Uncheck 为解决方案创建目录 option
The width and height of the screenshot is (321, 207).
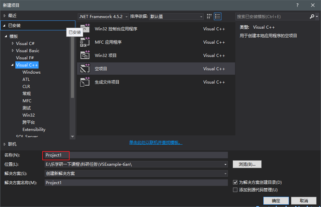tap(235, 182)
